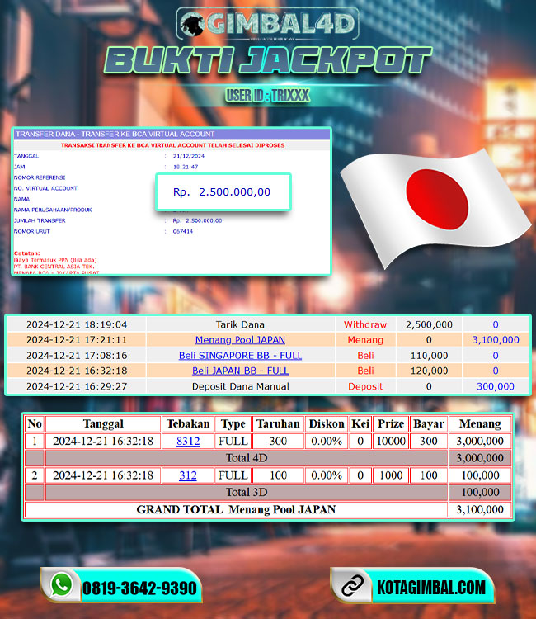Click the 2,500,000 withdraw amount
The width and height of the screenshot is (536, 619).
click(x=429, y=324)
